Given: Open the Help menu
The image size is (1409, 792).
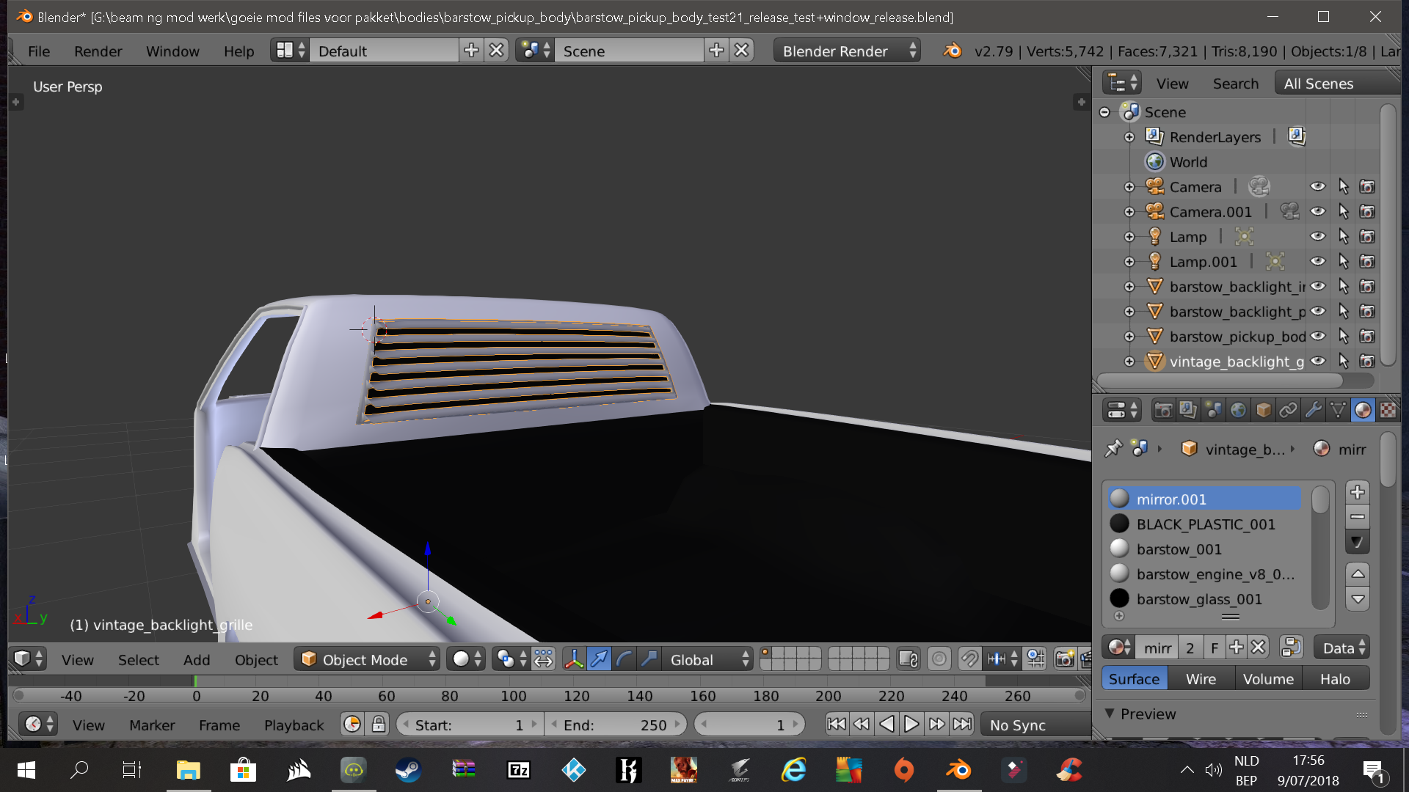Looking at the screenshot, I should (239, 51).
